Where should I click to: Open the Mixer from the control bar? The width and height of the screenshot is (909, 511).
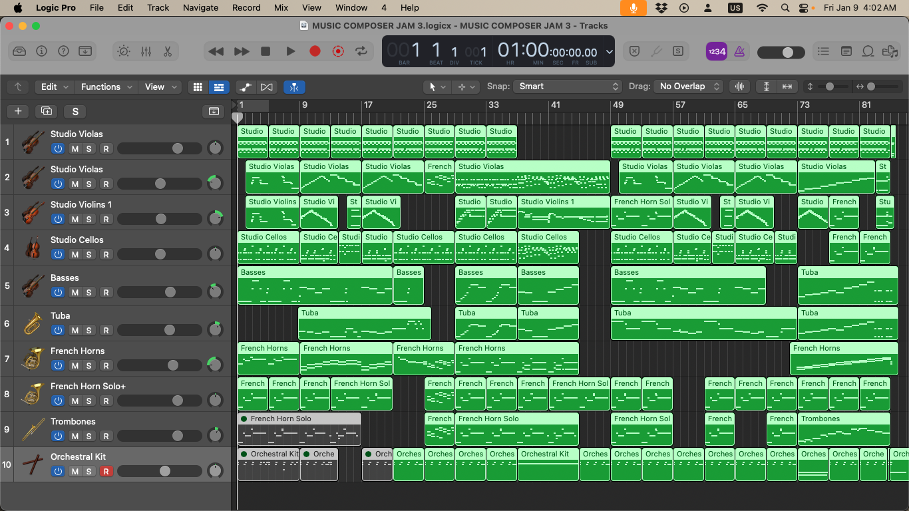(146, 51)
